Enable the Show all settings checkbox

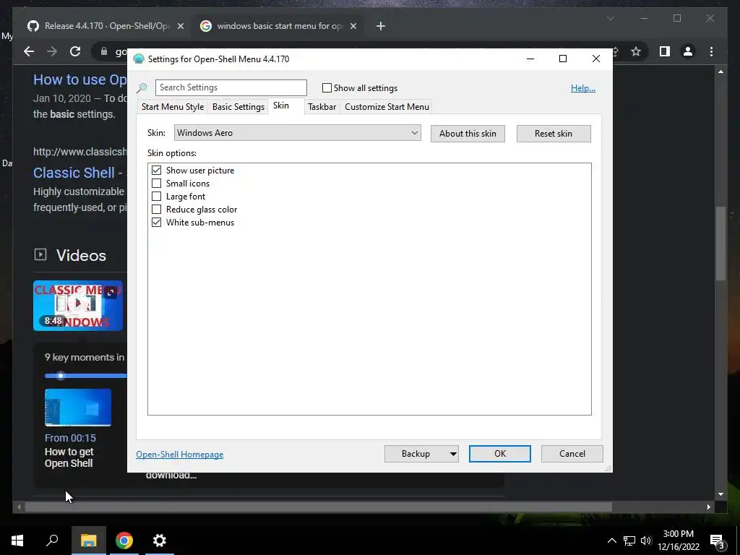pos(327,87)
